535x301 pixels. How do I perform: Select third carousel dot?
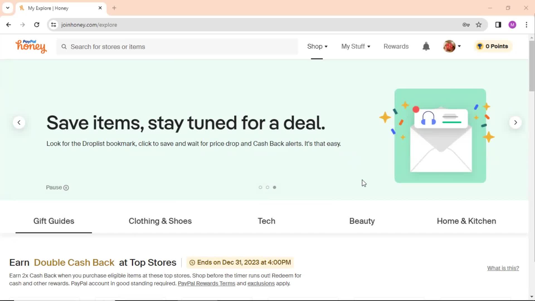pos(274,187)
